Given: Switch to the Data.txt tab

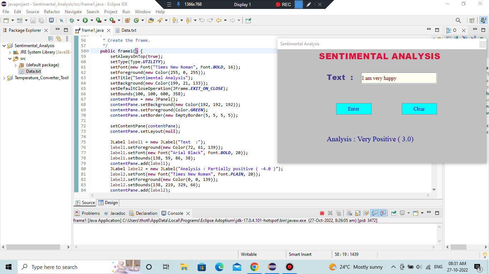Looking at the screenshot, I should [x=129, y=30].
